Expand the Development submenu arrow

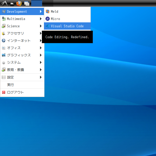(41, 11)
